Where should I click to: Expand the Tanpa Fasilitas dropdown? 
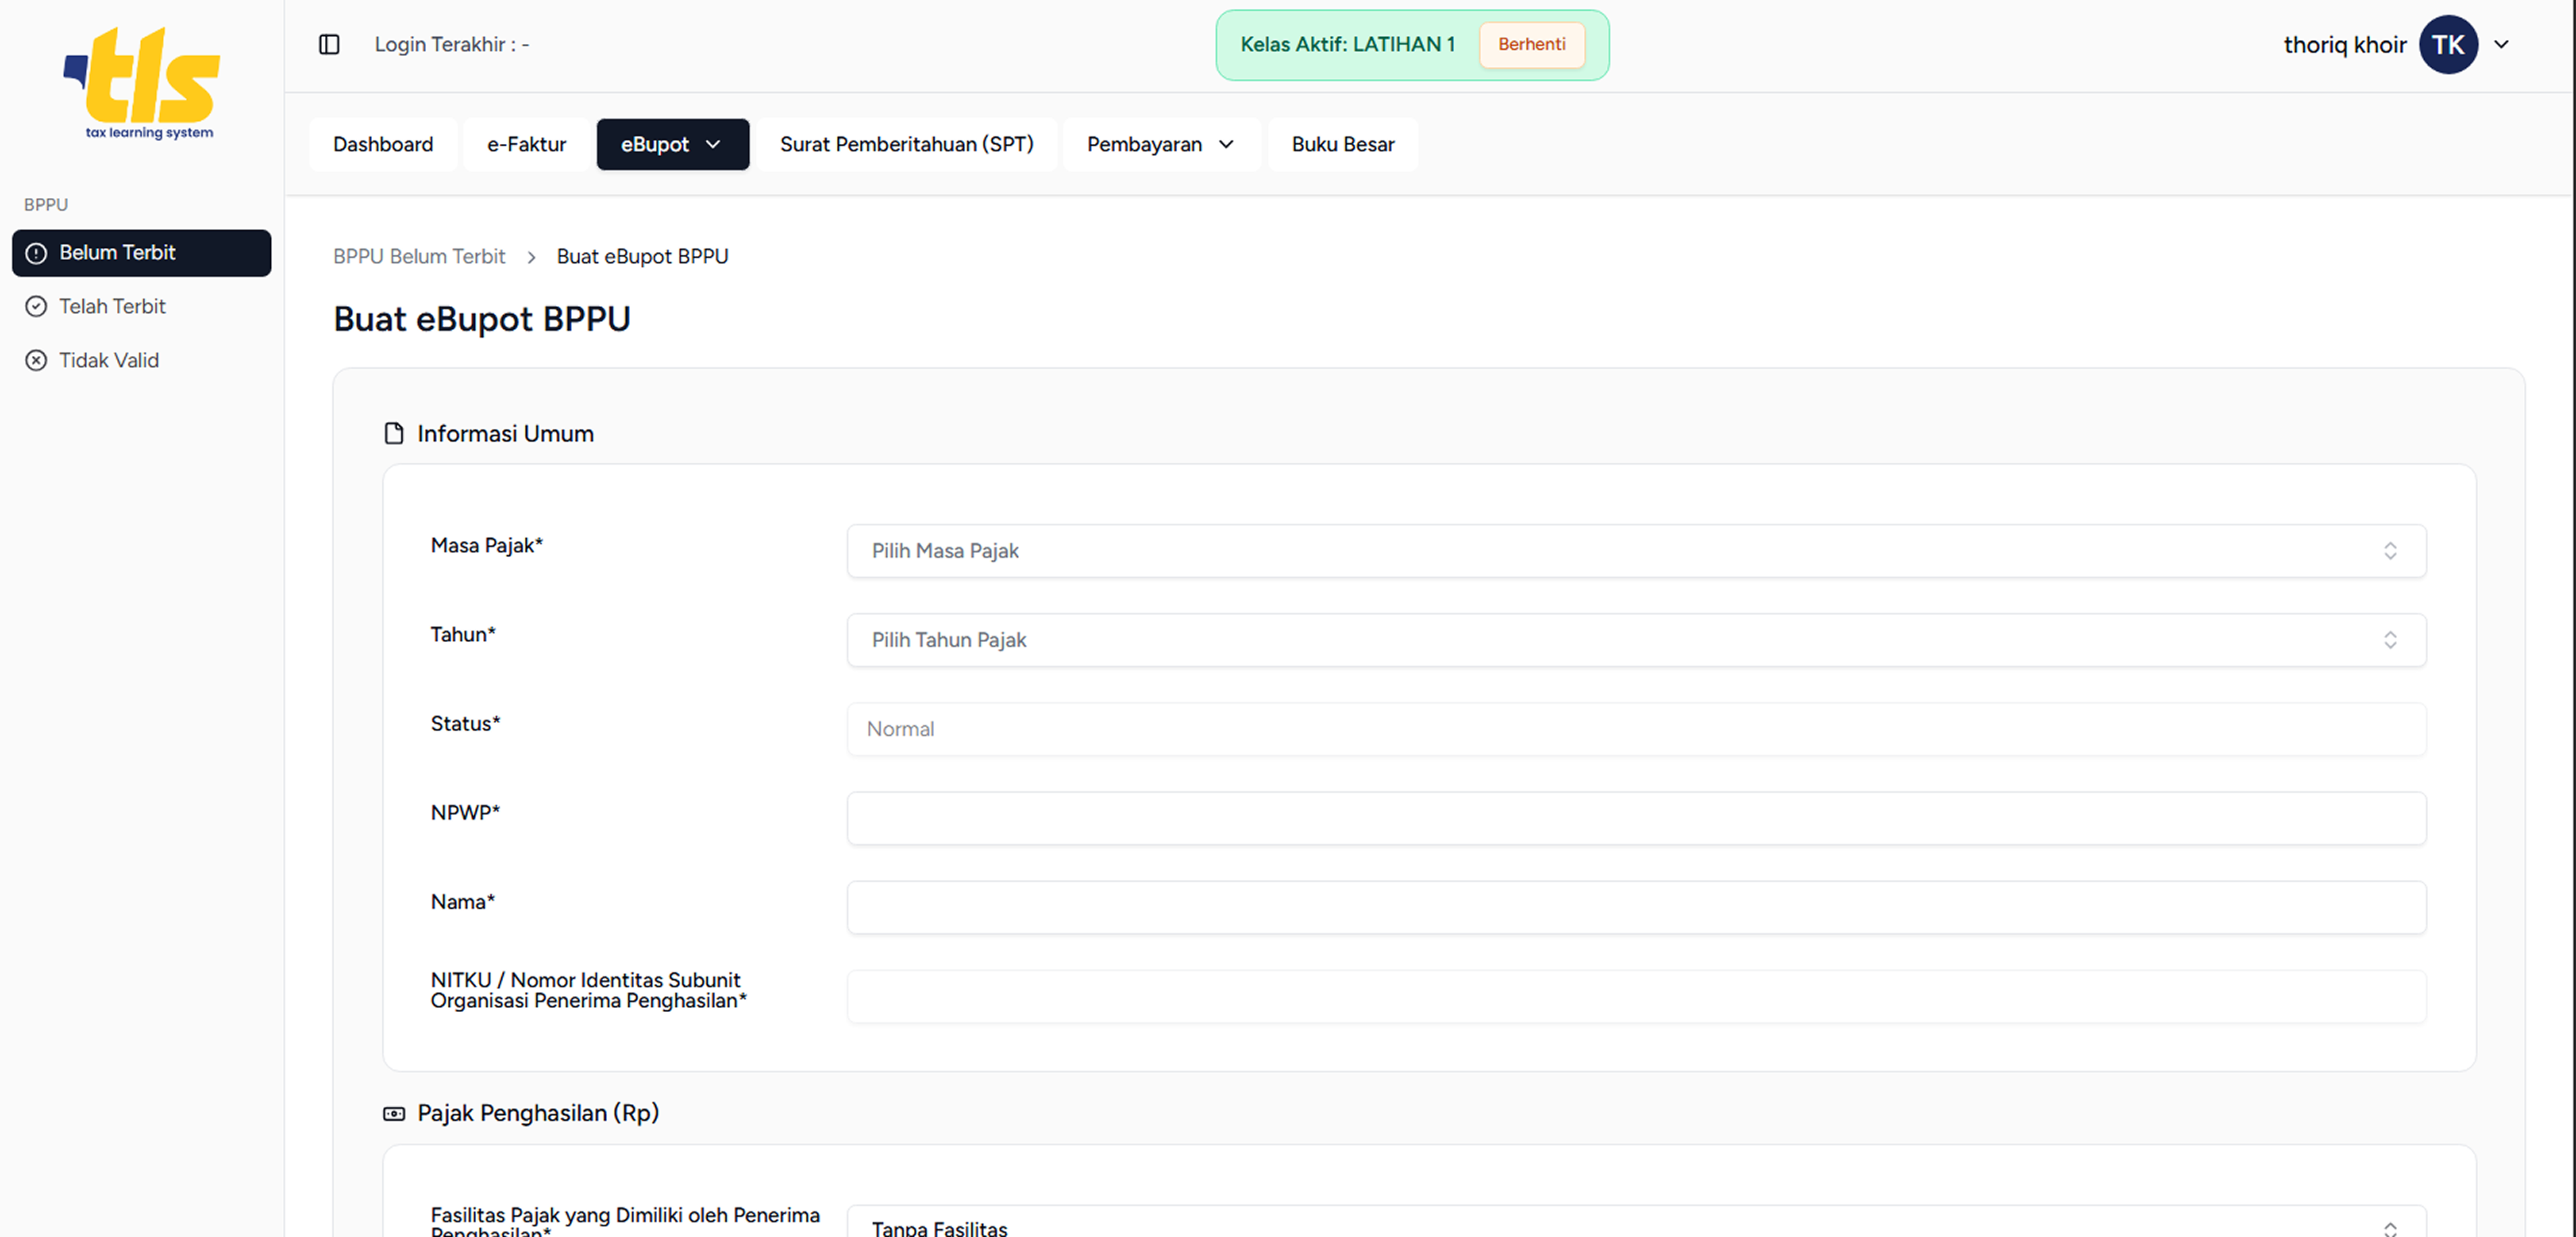(x=1636, y=1226)
